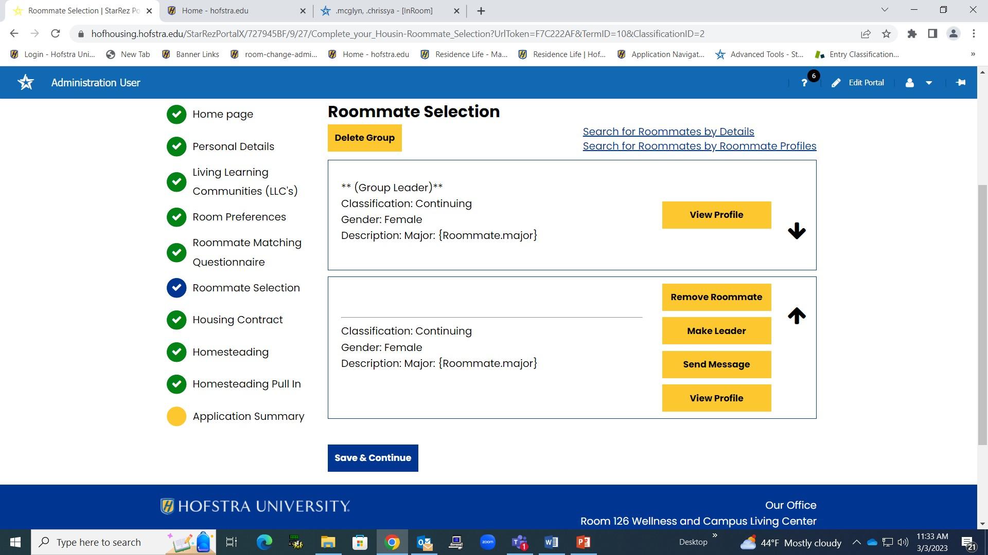This screenshot has height=555, width=988.
Task: Click the StarRez star logo
Action: (26, 83)
